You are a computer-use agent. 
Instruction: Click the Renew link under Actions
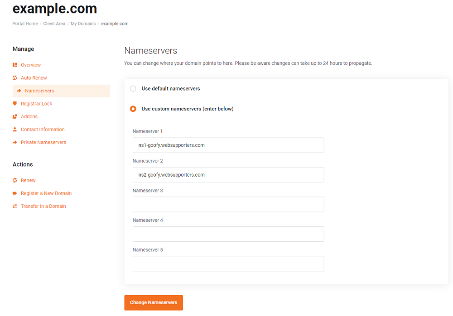click(x=28, y=180)
